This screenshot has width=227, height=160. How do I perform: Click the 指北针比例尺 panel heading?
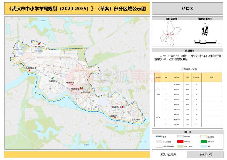pyautogui.click(x=205, y=19)
